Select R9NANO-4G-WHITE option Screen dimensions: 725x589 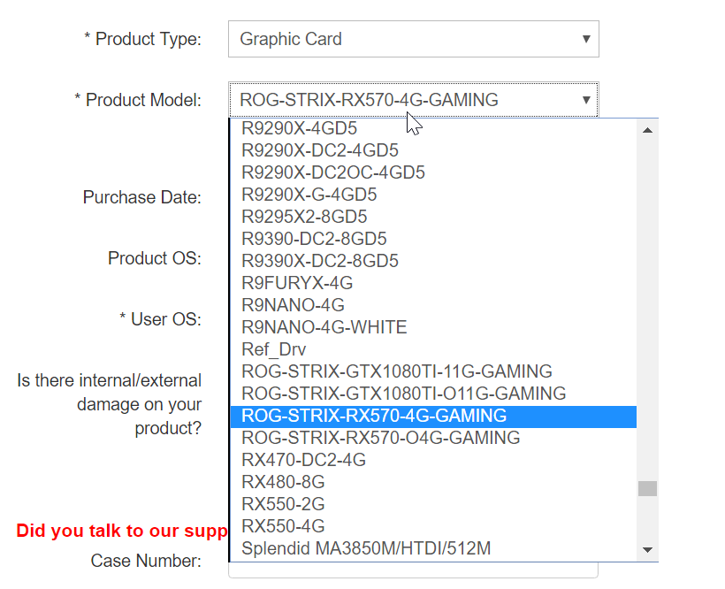pos(433,327)
